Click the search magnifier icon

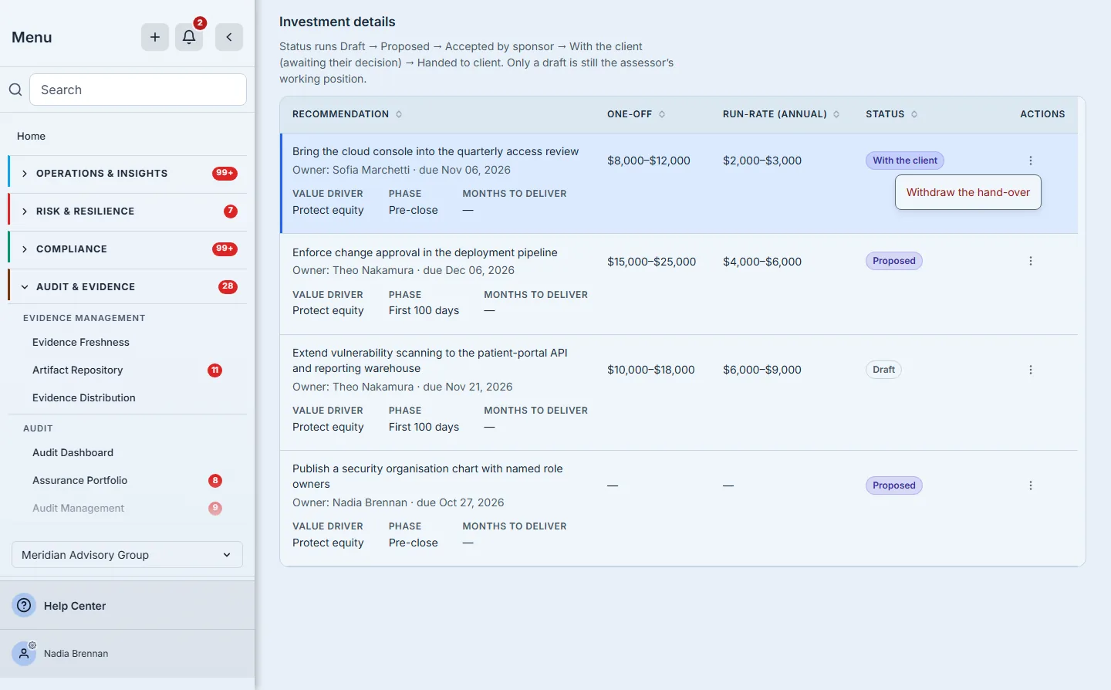point(15,90)
